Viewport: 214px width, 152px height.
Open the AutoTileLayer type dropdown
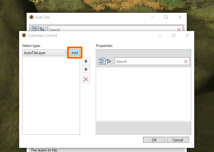point(45,53)
